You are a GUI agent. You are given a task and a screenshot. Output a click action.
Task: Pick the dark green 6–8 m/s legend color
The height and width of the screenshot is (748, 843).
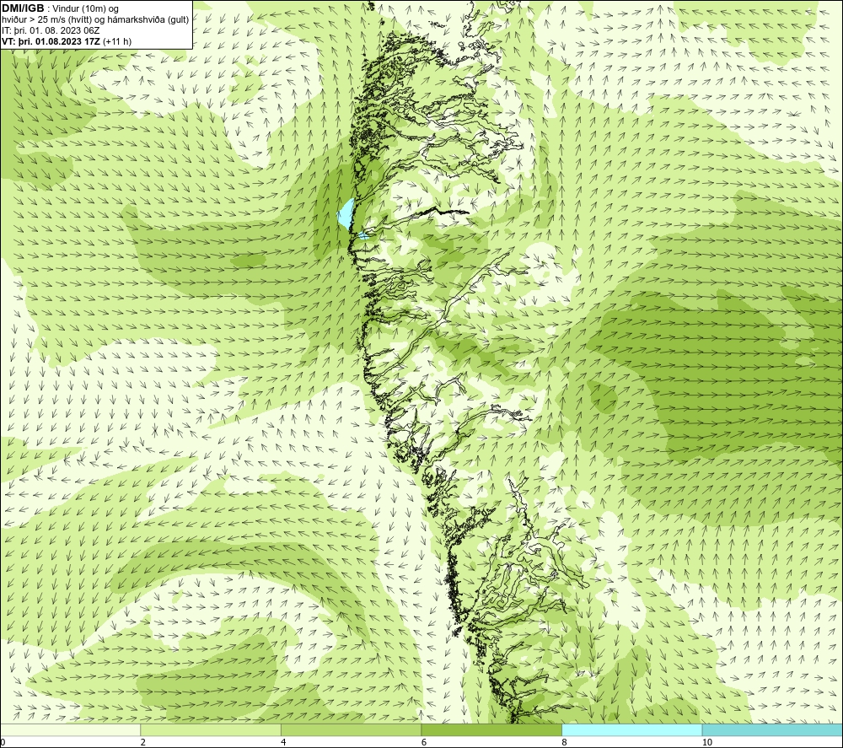tap(491, 729)
